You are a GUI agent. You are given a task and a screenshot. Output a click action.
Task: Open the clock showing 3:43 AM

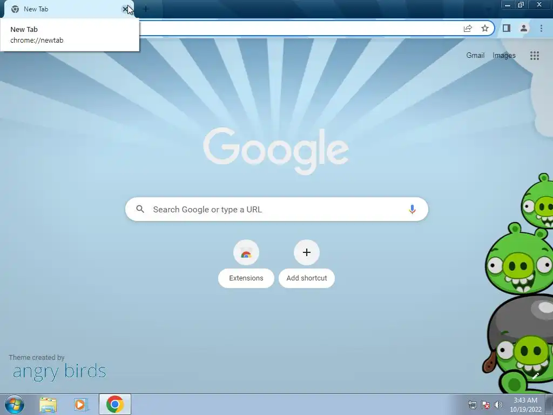point(525,404)
